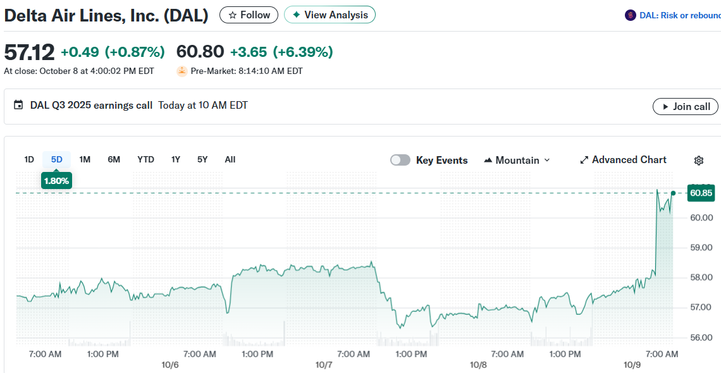The image size is (721, 373).
Task: Open the chart settings gear icon
Action: click(699, 161)
